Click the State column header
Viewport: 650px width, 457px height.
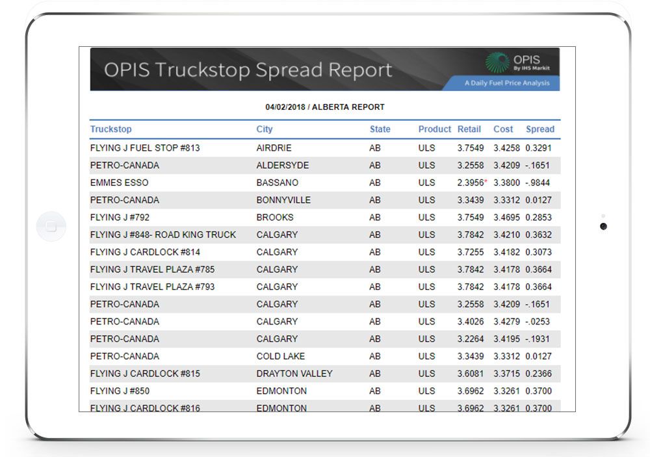380,129
